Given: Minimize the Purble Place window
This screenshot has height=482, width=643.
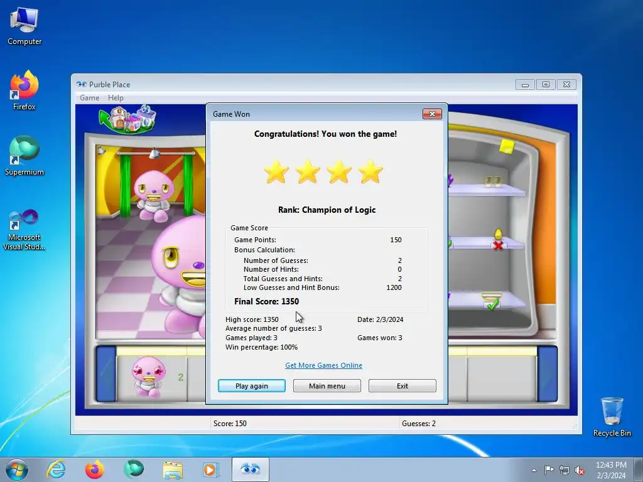Looking at the screenshot, I should point(526,85).
